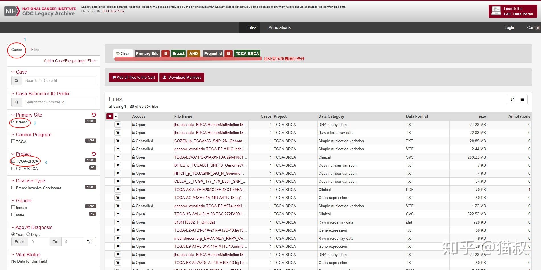Add mdanderson.org_BRCA.MDA_RPPA file to cart
The height and width of the screenshot is (270, 541).
click(x=118, y=238)
